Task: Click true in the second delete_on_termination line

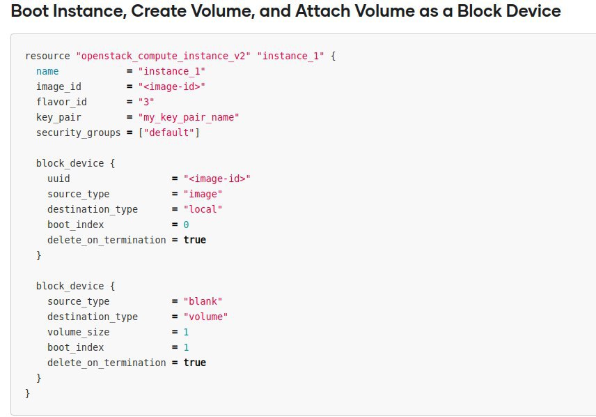Action: point(195,363)
